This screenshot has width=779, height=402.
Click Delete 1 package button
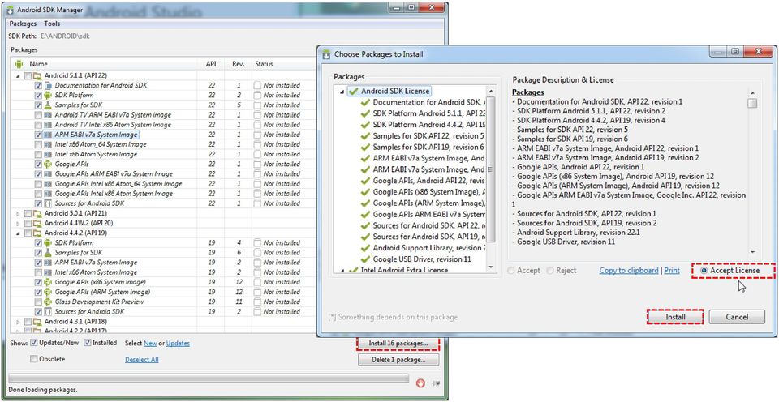(x=398, y=360)
